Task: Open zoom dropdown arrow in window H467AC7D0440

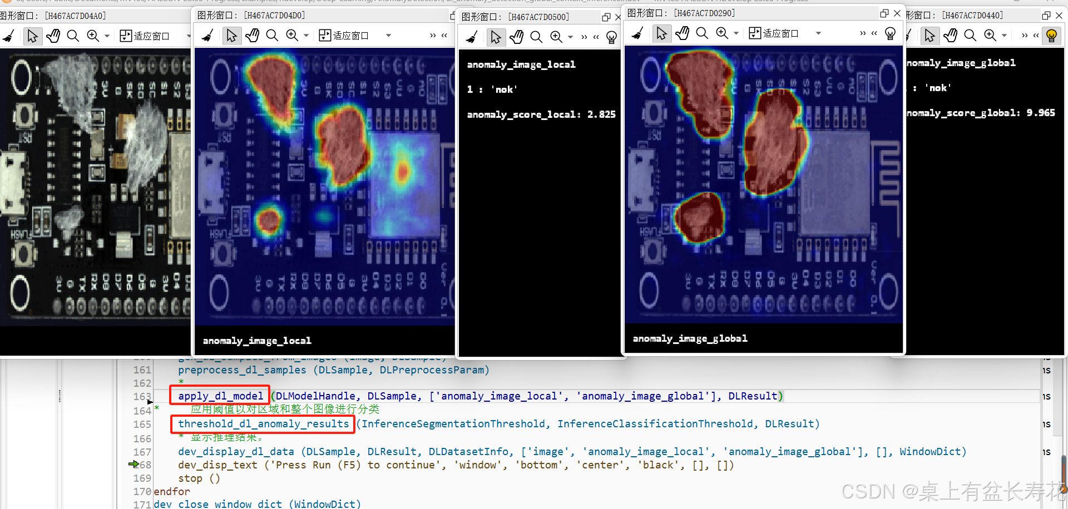Action: [1004, 36]
